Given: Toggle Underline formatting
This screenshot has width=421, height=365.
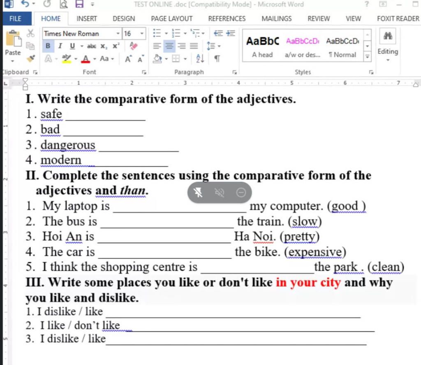Looking at the screenshot, I should (x=72, y=46).
